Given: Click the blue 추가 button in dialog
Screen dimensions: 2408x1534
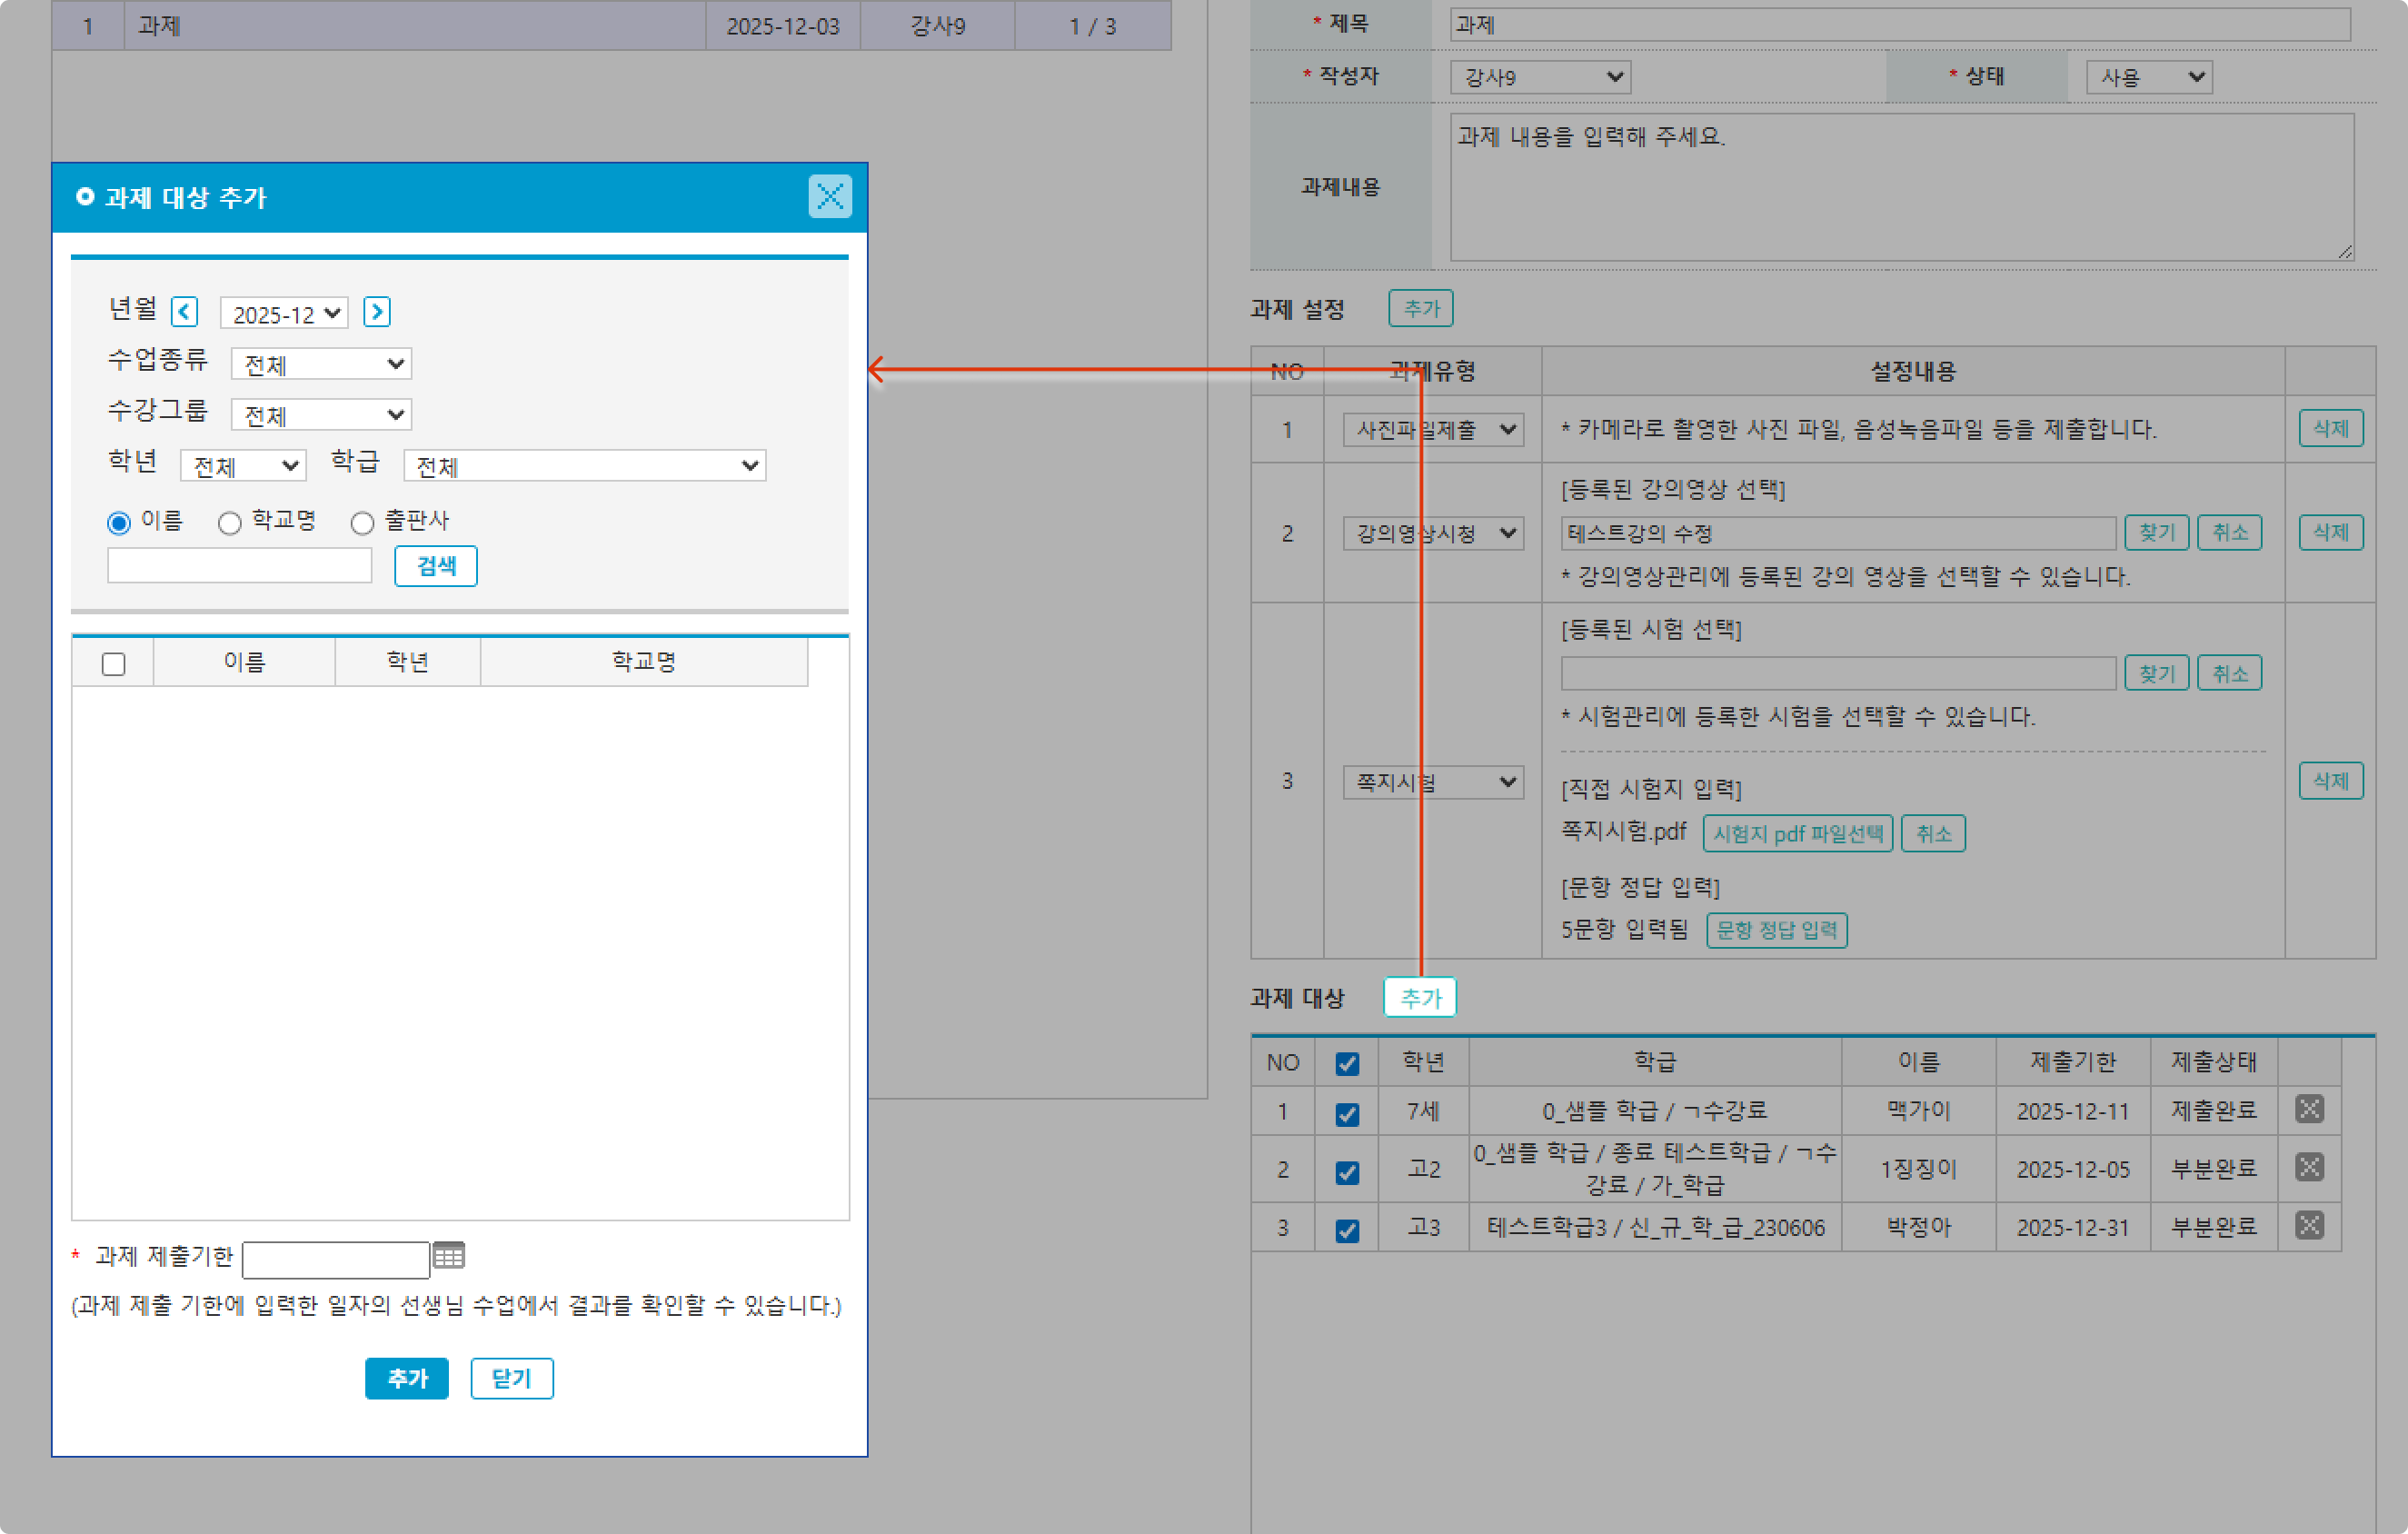Looking at the screenshot, I should point(406,1378).
